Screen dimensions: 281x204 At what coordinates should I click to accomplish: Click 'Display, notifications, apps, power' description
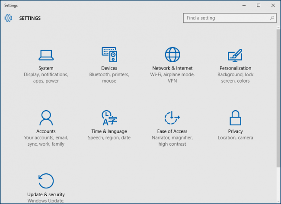click(46, 77)
